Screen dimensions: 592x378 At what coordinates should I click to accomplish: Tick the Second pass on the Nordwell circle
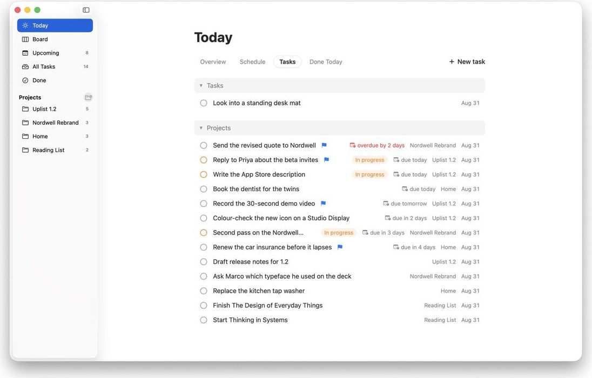point(204,233)
